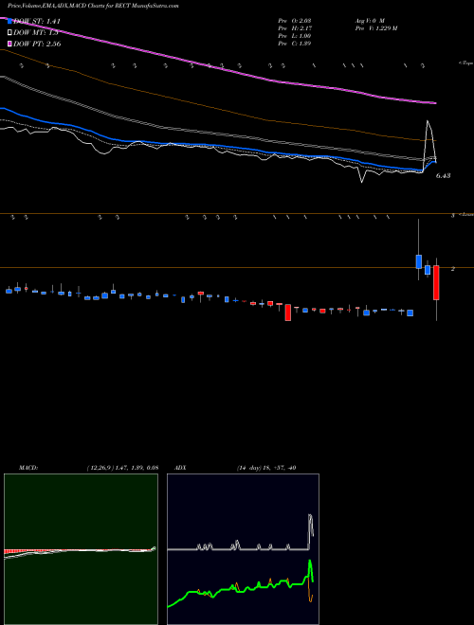The width and height of the screenshot is (474, 625).
Task: Select the DOW ST legend label
Action: pos(37,22)
